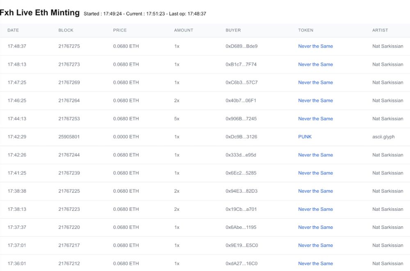Click the ARTIST column header
Screen dimensions: 410x271
[380, 30]
